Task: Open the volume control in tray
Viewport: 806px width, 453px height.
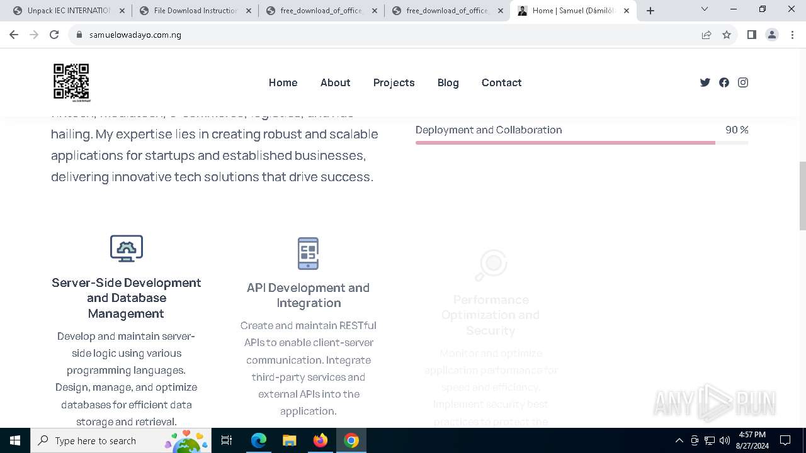Action: click(725, 440)
